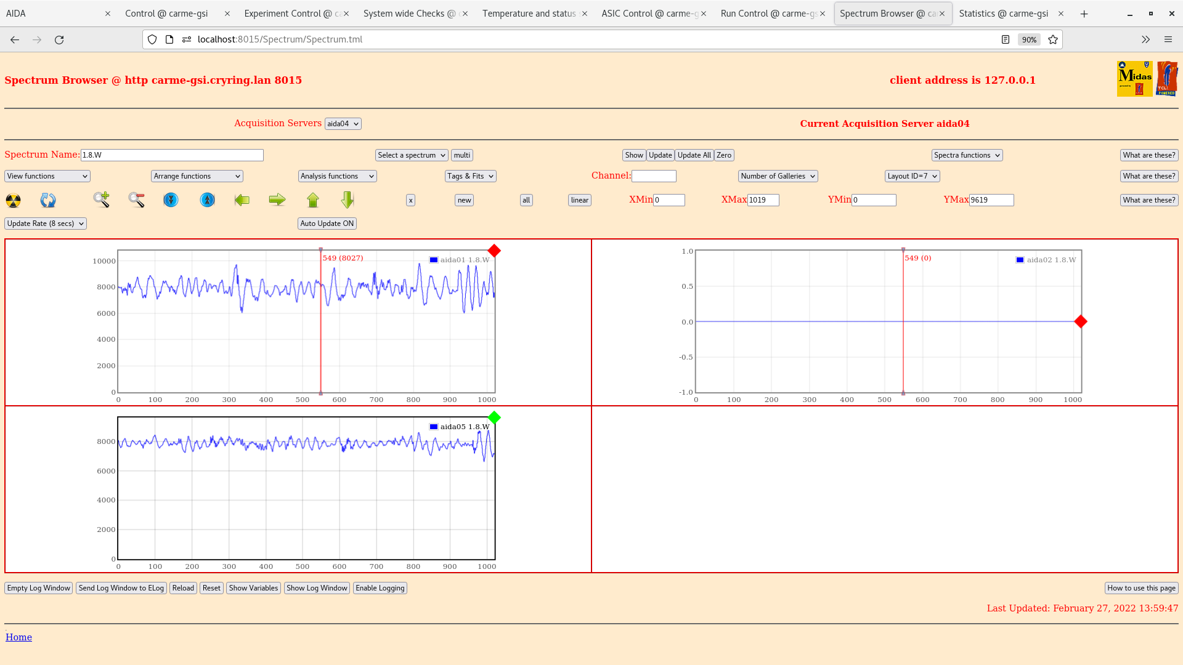Image resolution: width=1183 pixels, height=665 pixels.
Task: Click the zoom out magnifier icon
Action: pos(137,199)
